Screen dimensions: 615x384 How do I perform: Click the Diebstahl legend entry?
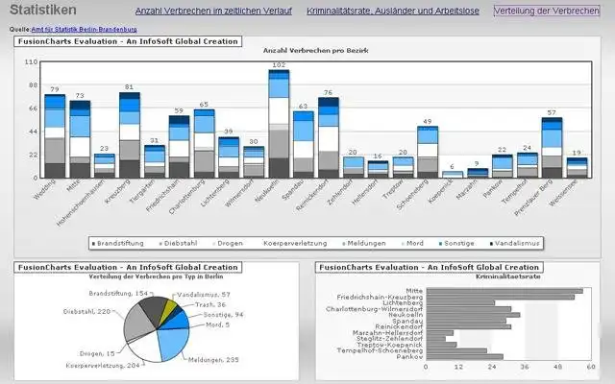click(178, 243)
